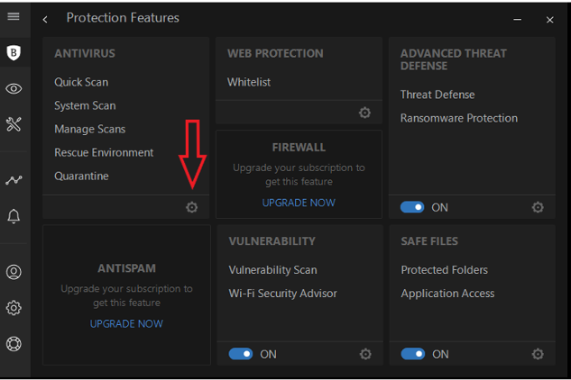Open the hamburger menu in the sidebar
This screenshot has height=380, width=571.
click(14, 16)
